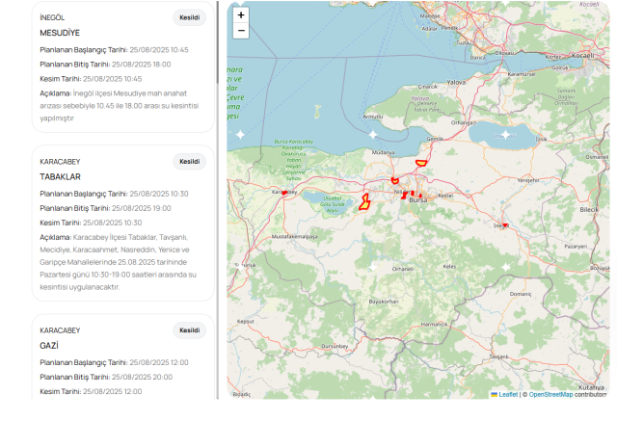The width and height of the screenshot is (617, 421).
Task: Zoom in on the map
Action: [x=241, y=15]
